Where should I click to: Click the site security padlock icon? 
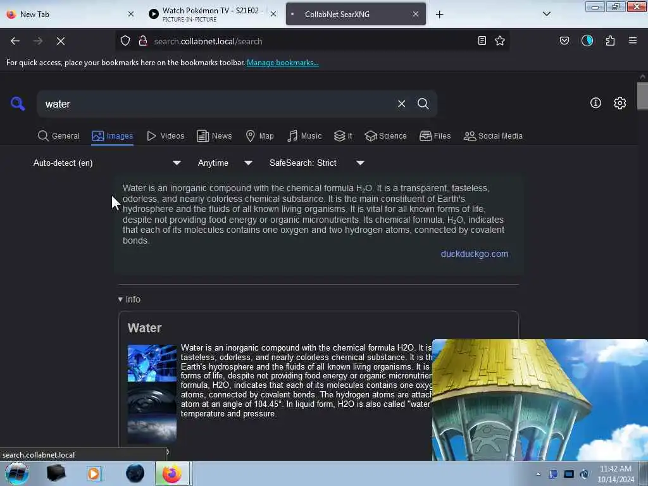143,41
